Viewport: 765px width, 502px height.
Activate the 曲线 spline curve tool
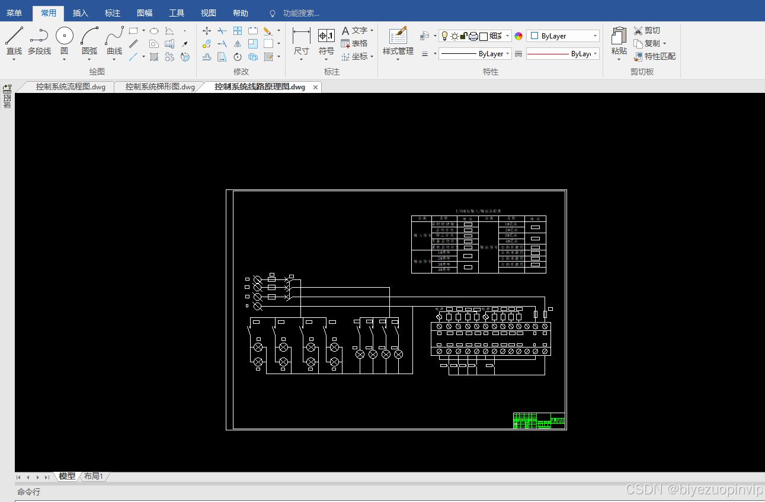pos(114,41)
